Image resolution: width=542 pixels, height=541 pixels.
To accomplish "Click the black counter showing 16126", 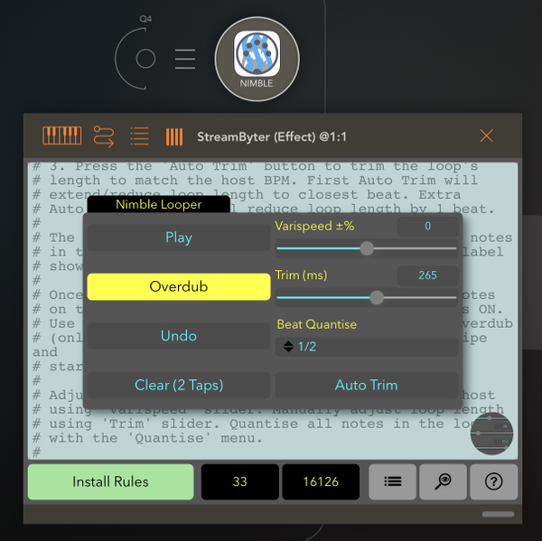I will [321, 481].
